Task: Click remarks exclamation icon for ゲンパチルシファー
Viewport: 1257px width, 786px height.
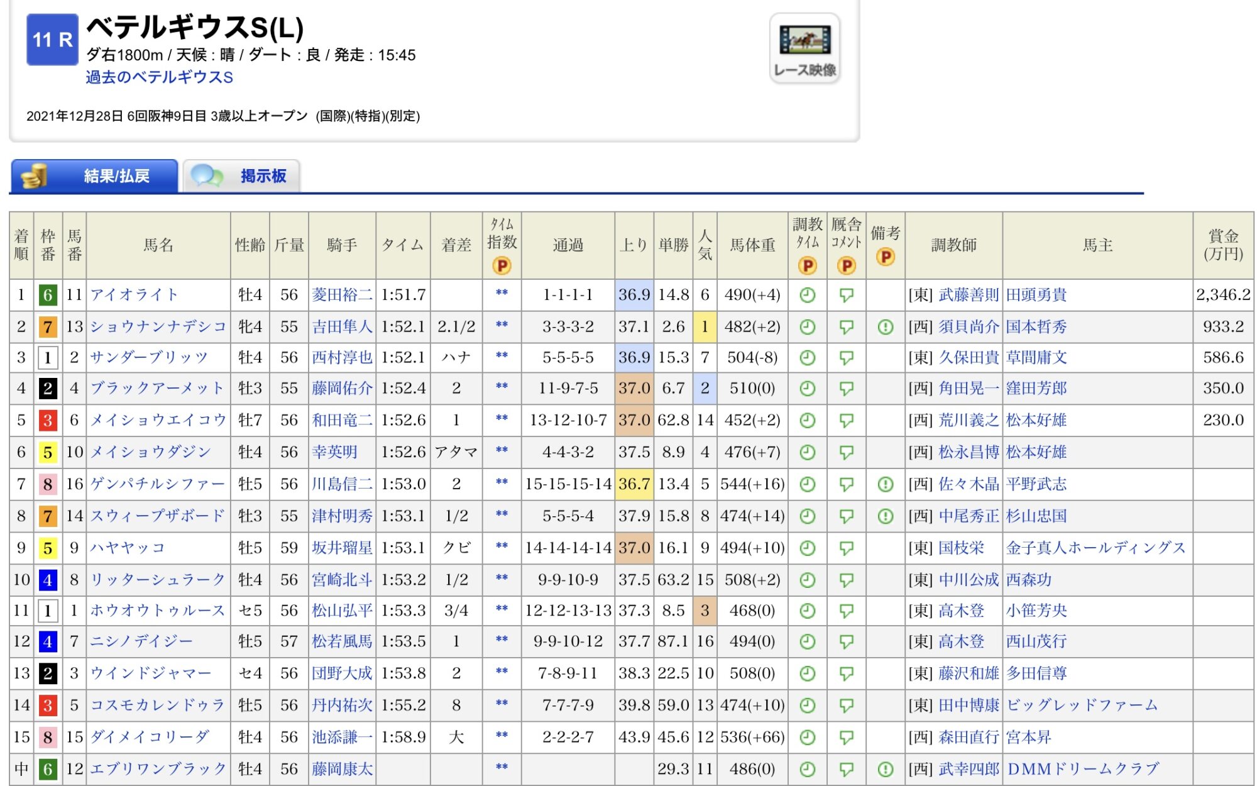Action: pos(885,484)
